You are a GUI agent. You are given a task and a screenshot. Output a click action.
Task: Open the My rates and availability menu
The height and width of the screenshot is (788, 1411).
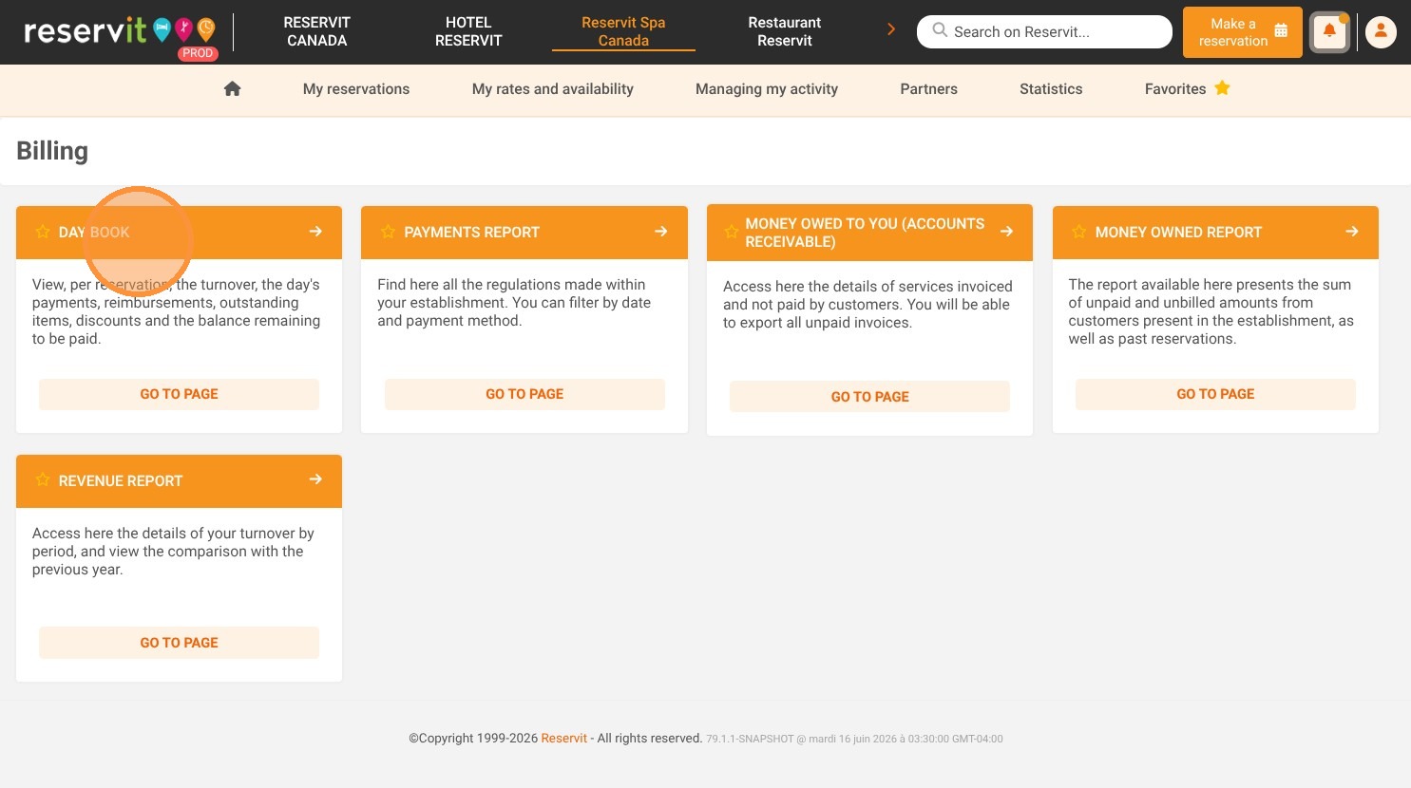(x=553, y=89)
